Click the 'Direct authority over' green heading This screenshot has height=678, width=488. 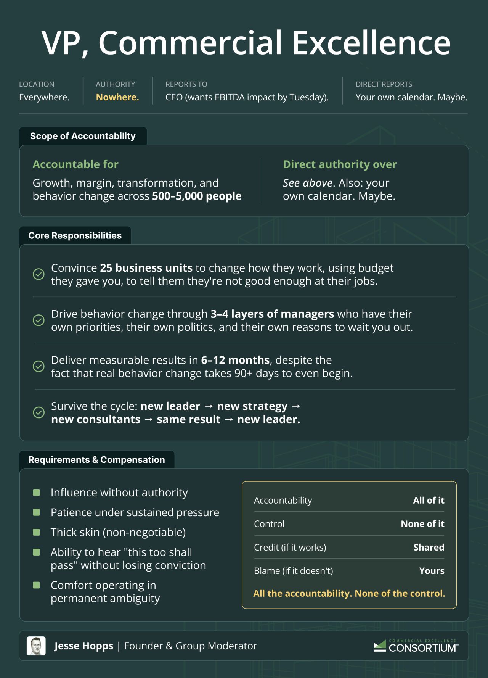pyautogui.click(x=340, y=164)
